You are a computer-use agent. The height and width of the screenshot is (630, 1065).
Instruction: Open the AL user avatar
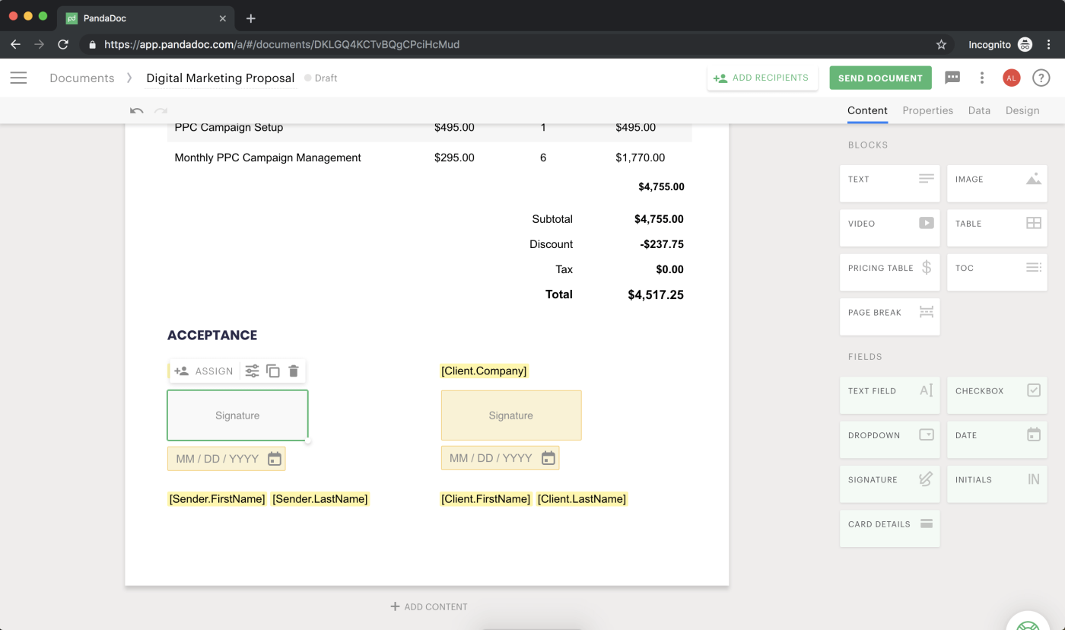tap(1011, 78)
